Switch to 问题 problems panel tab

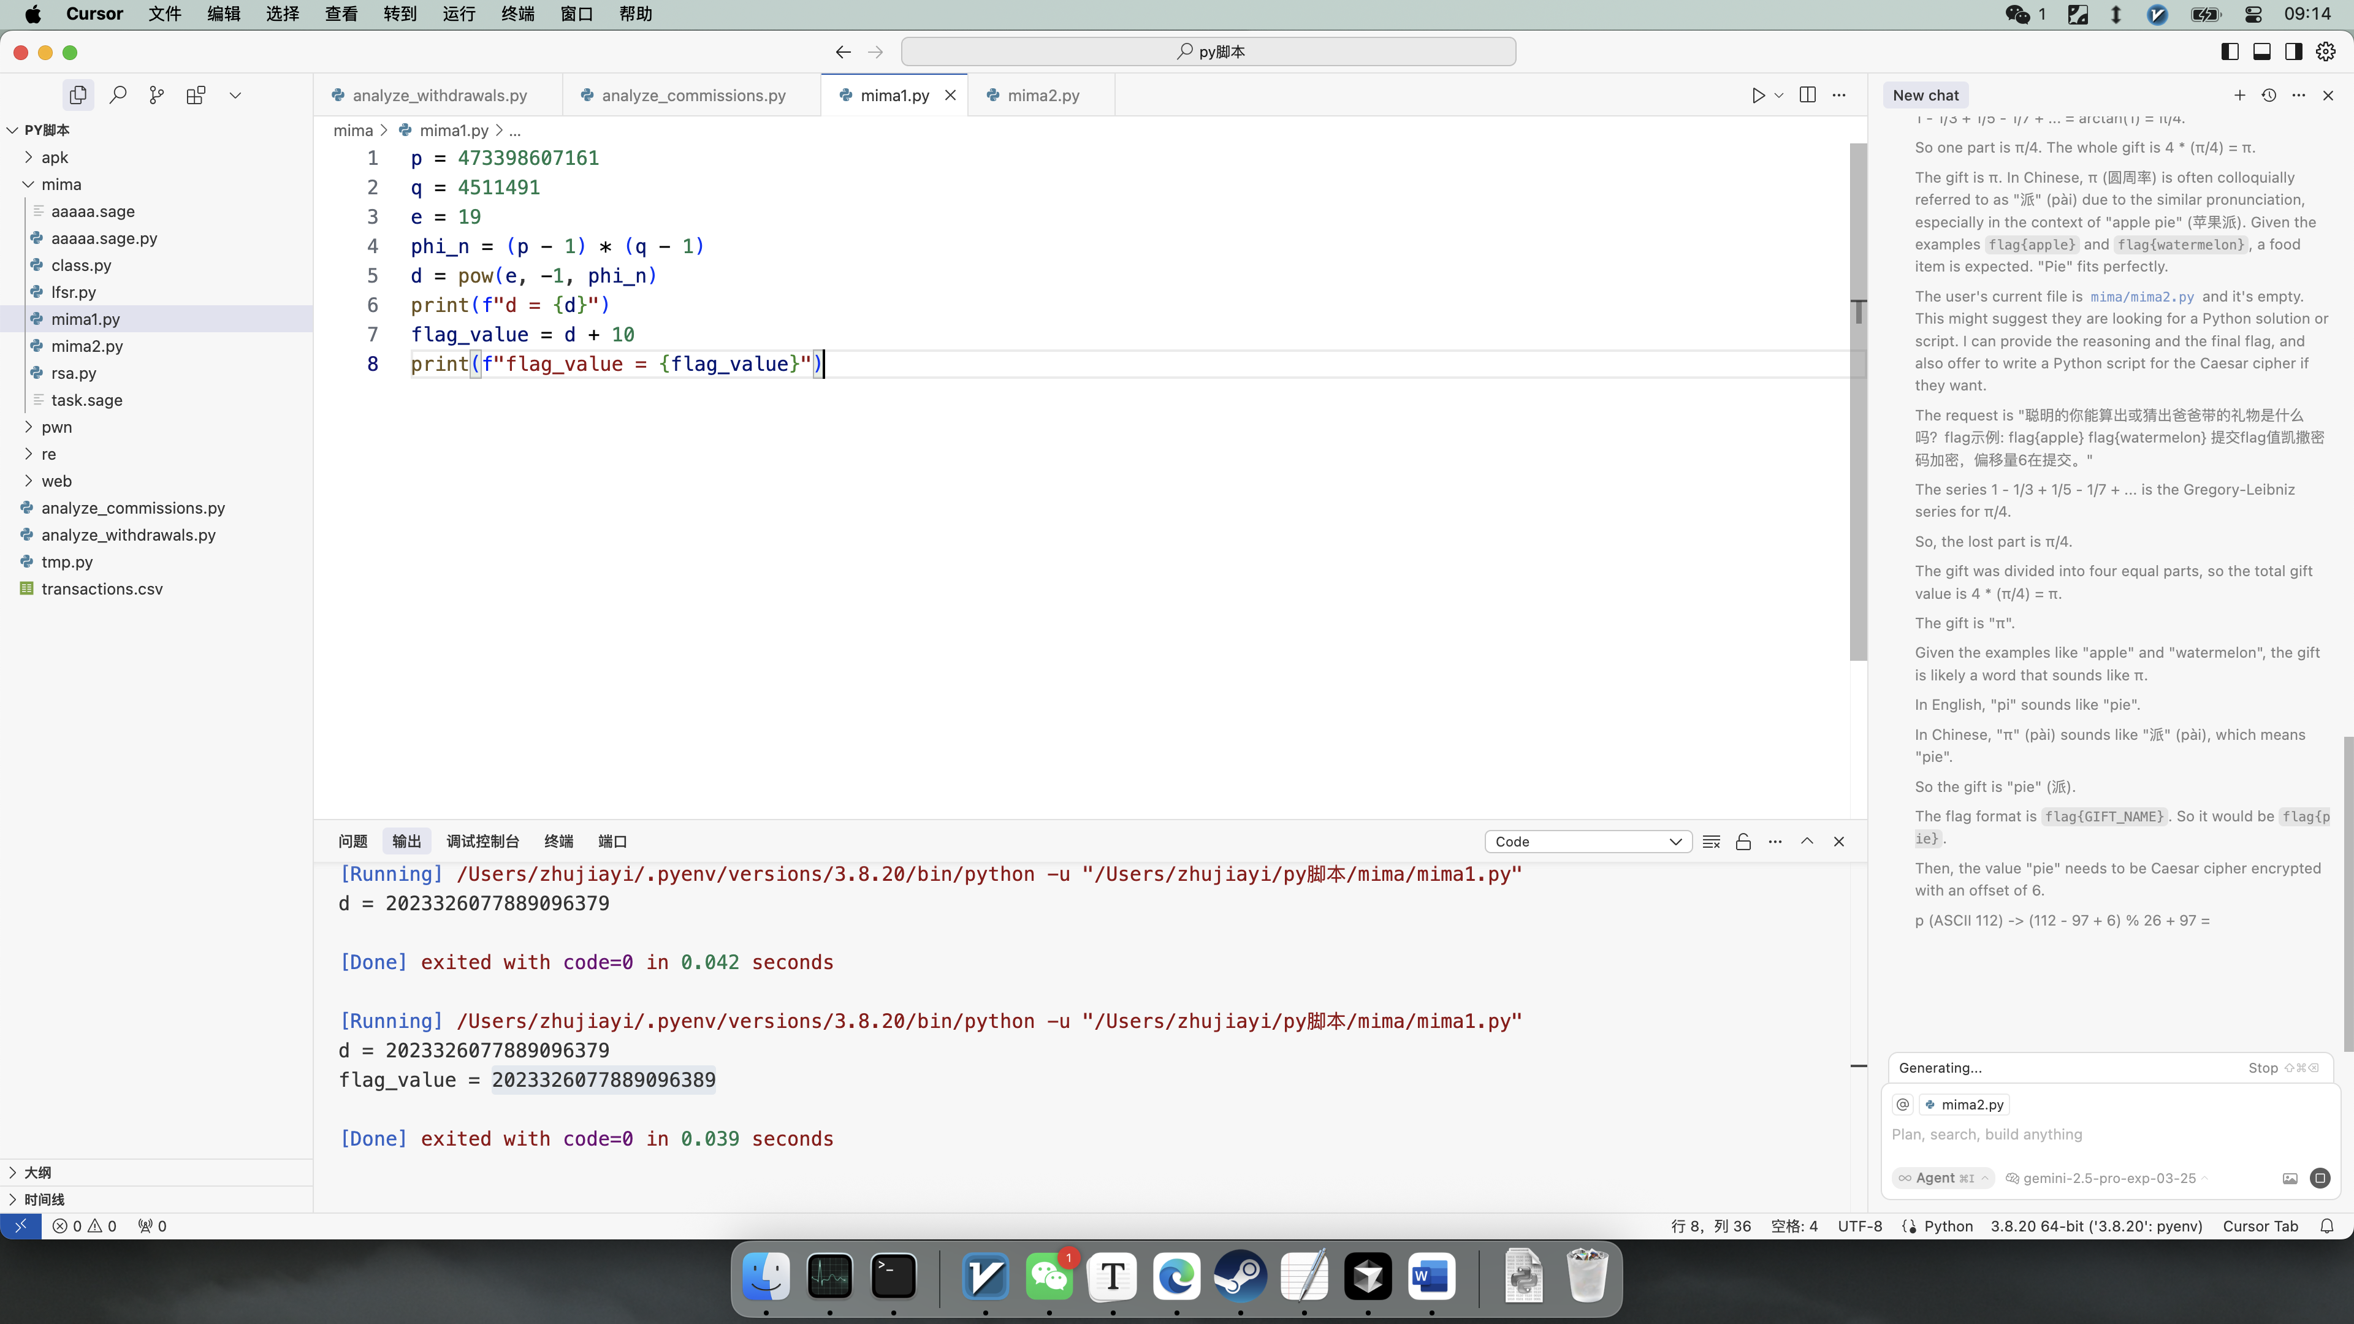click(352, 842)
